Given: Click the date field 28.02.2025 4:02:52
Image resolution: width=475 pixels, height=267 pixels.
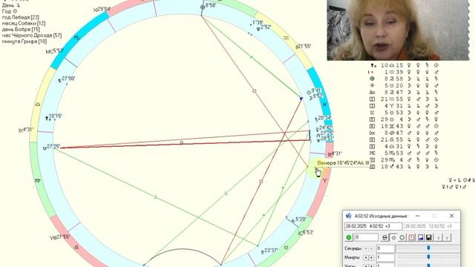Looking at the screenshot, I should pos(373,226).
